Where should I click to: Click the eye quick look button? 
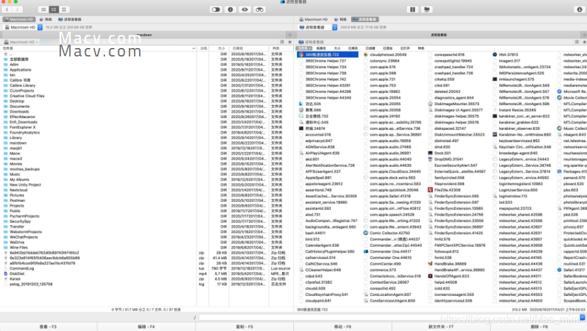(x=245, y=9)
